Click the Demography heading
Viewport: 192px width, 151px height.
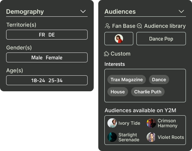pyautogui.click(x=25, y=12)
